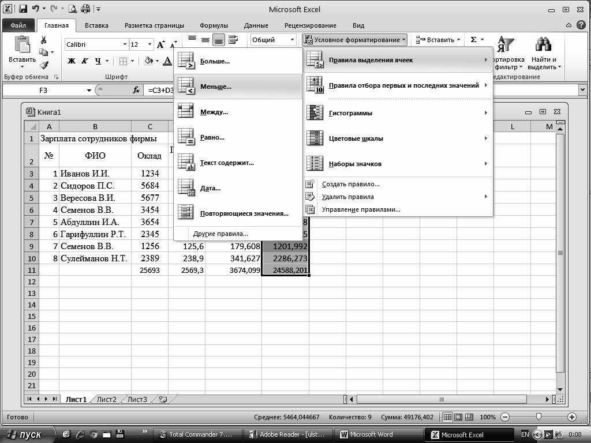Screen dimensions: 591x443
Task: Switch to the Данные ribbon tab
Action: (256, 25)
